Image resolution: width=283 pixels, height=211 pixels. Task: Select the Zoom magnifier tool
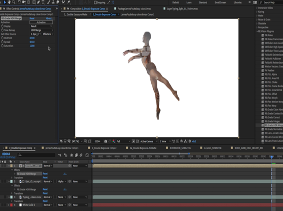pos(13,2)
